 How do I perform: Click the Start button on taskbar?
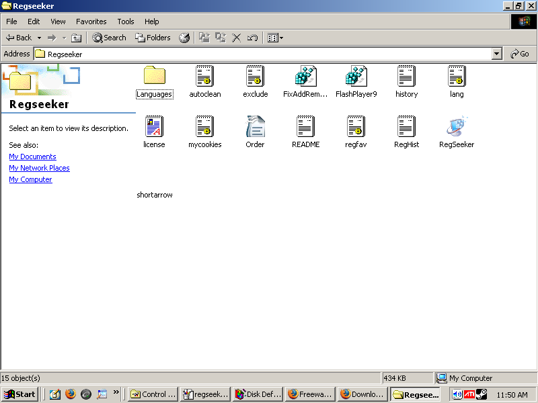click(20, 394)
